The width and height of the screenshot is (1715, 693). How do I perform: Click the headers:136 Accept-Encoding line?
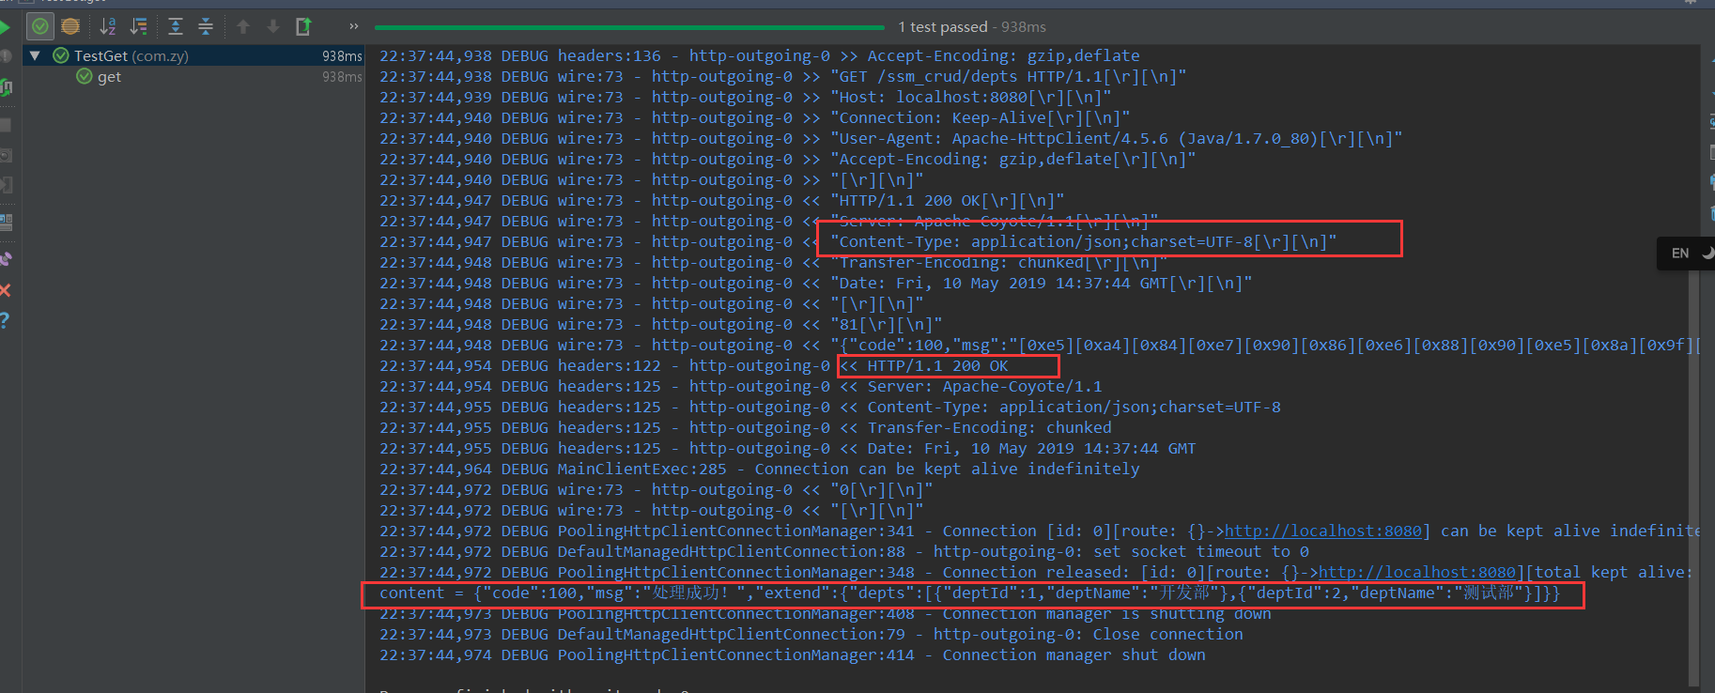click(x=760, y=55)
